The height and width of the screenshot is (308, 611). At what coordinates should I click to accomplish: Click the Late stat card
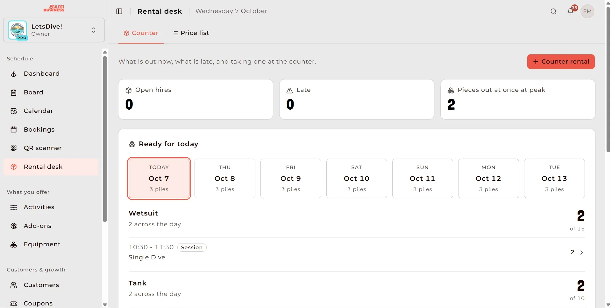357,99
